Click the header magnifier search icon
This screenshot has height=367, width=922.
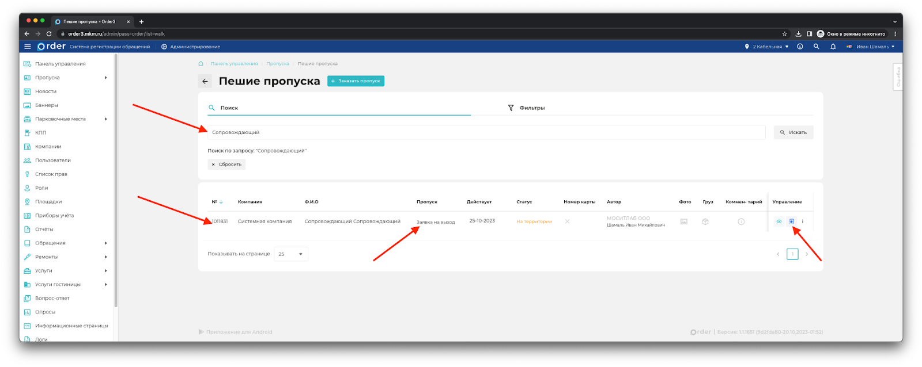816,47
